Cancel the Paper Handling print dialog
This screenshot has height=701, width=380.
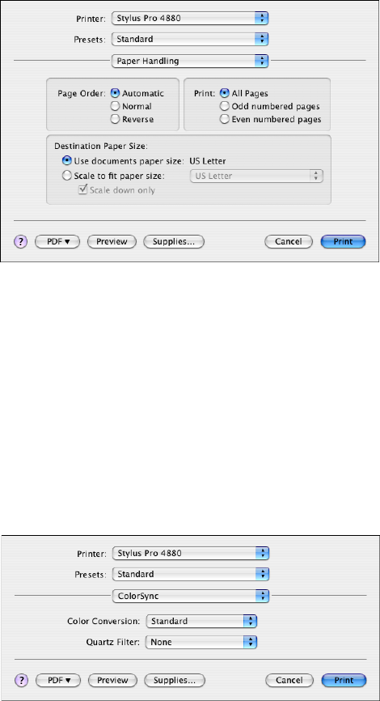coord(288,241)
